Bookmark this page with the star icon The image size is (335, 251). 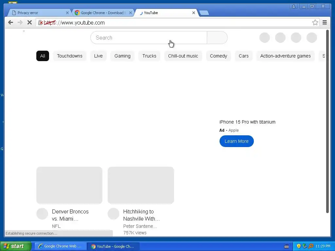tap(315, 23)
